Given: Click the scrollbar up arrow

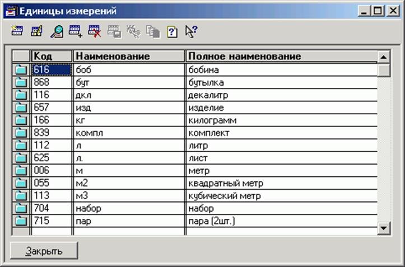Looking at the screenshot, I should tap(384, 57).
